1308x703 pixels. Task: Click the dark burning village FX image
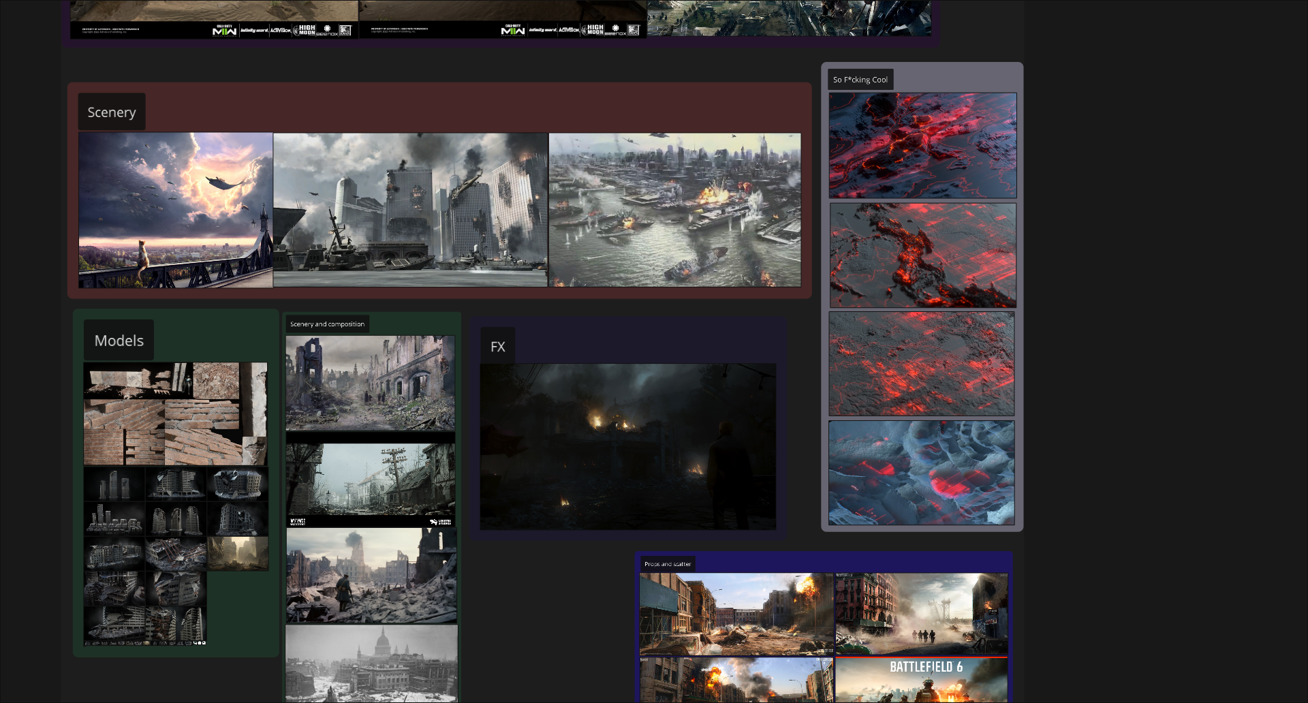(628, 447)
